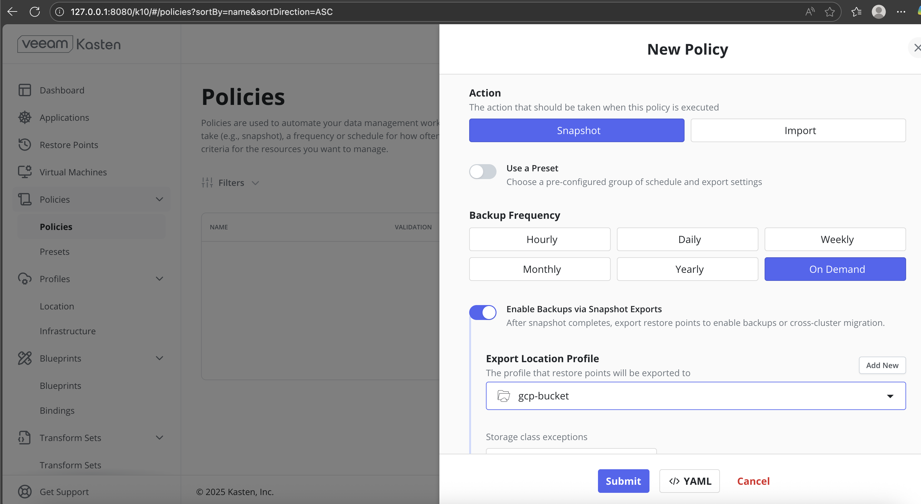
Task: Click the Get Support lifebuoy icon
Action: (24, 492)
